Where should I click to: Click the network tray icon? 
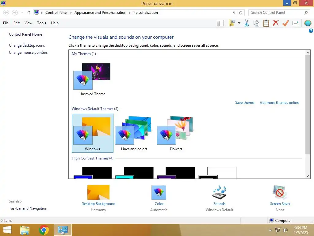pos(278,230)
